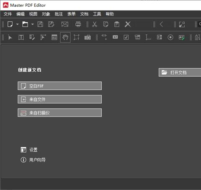This screenshot has width=201, height=190.
Task: Insert a radio button form field
Action: (x=170, y=37)
